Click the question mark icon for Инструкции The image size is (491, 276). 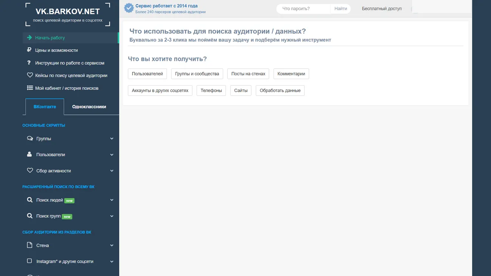pyautogui.click(x=29, y=63)
